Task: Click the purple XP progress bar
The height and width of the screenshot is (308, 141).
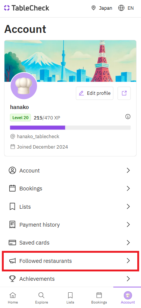Action: (x=38, y=128)
